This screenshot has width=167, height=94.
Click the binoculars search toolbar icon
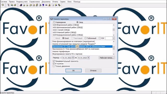pos(46,5)
